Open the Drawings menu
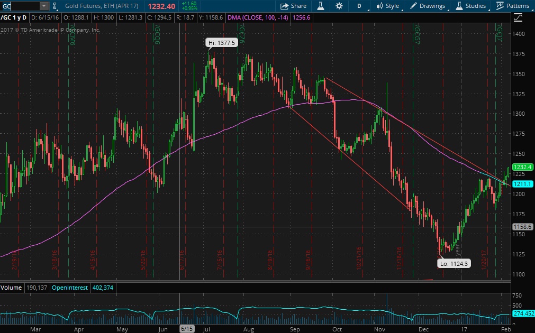The image size is (535, 333). (428, 6)
